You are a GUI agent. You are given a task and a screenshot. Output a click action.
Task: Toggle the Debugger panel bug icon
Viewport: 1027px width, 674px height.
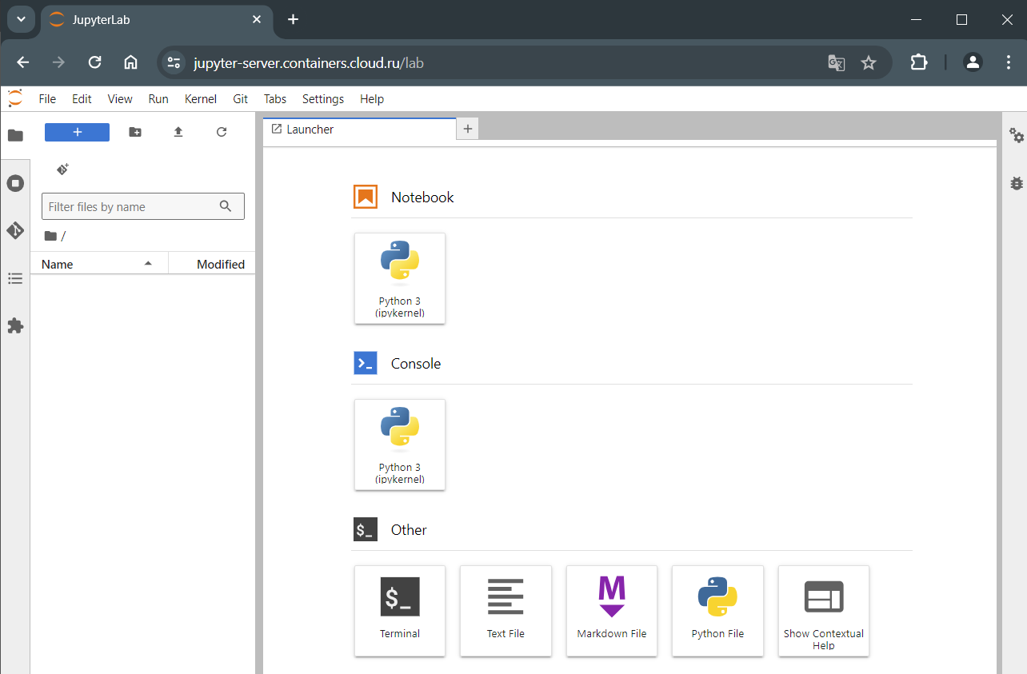pyautogui.click(x=1016, y=183)
